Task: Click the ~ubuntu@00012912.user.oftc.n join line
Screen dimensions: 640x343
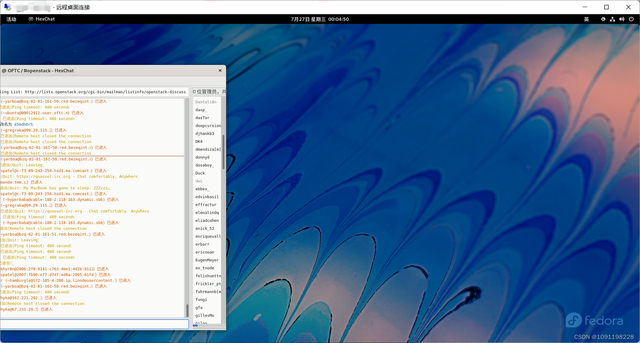Action: click(x=42, y=113)
